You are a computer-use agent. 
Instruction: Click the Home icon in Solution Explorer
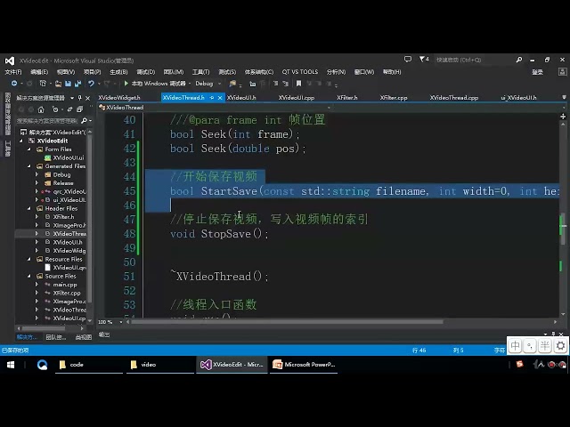click(41, 109)
